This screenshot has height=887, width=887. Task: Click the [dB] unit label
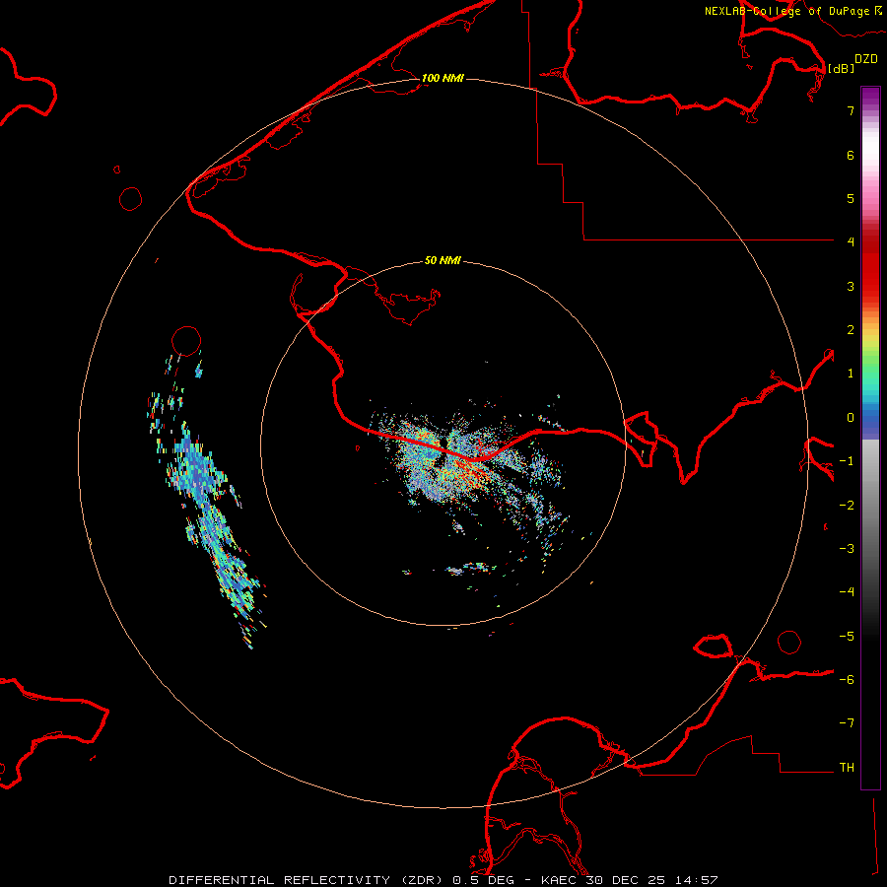point(842,68)
